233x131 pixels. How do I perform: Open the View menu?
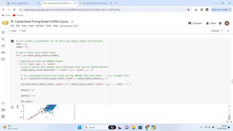[x=24, y=26]
